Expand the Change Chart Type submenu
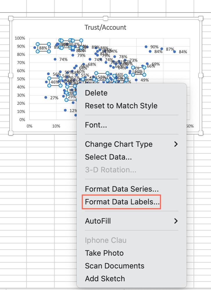The image size is (211, 290). (119, 144)
